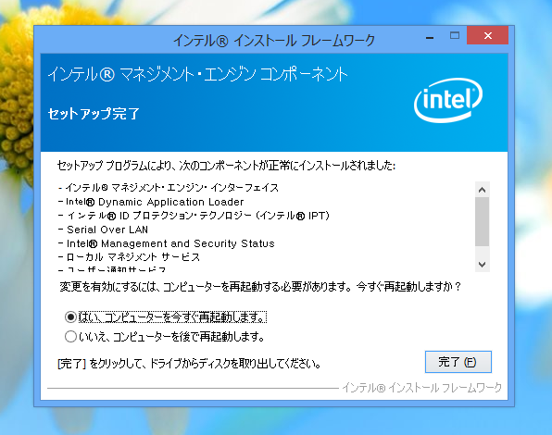
Task: Click 'ローカル マネジメント サービス' entry
Action: 129,257
